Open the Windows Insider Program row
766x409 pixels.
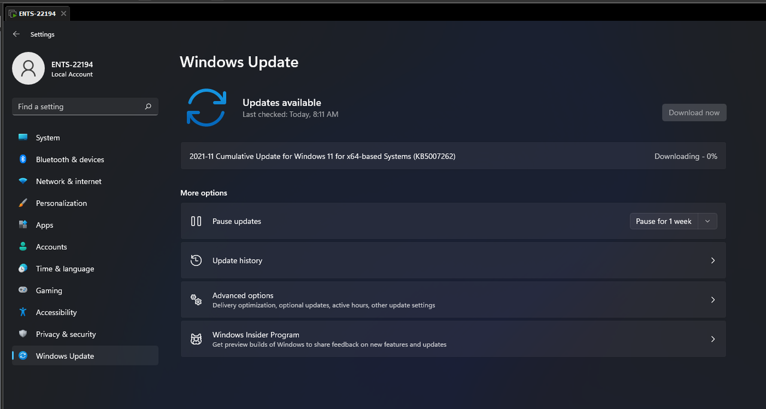click(x=453, y=339)
